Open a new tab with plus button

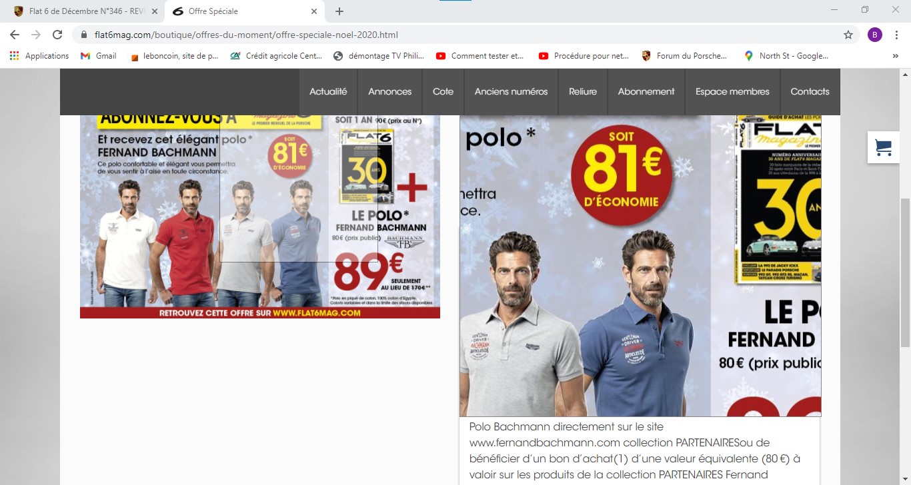[x=339, y=11]
